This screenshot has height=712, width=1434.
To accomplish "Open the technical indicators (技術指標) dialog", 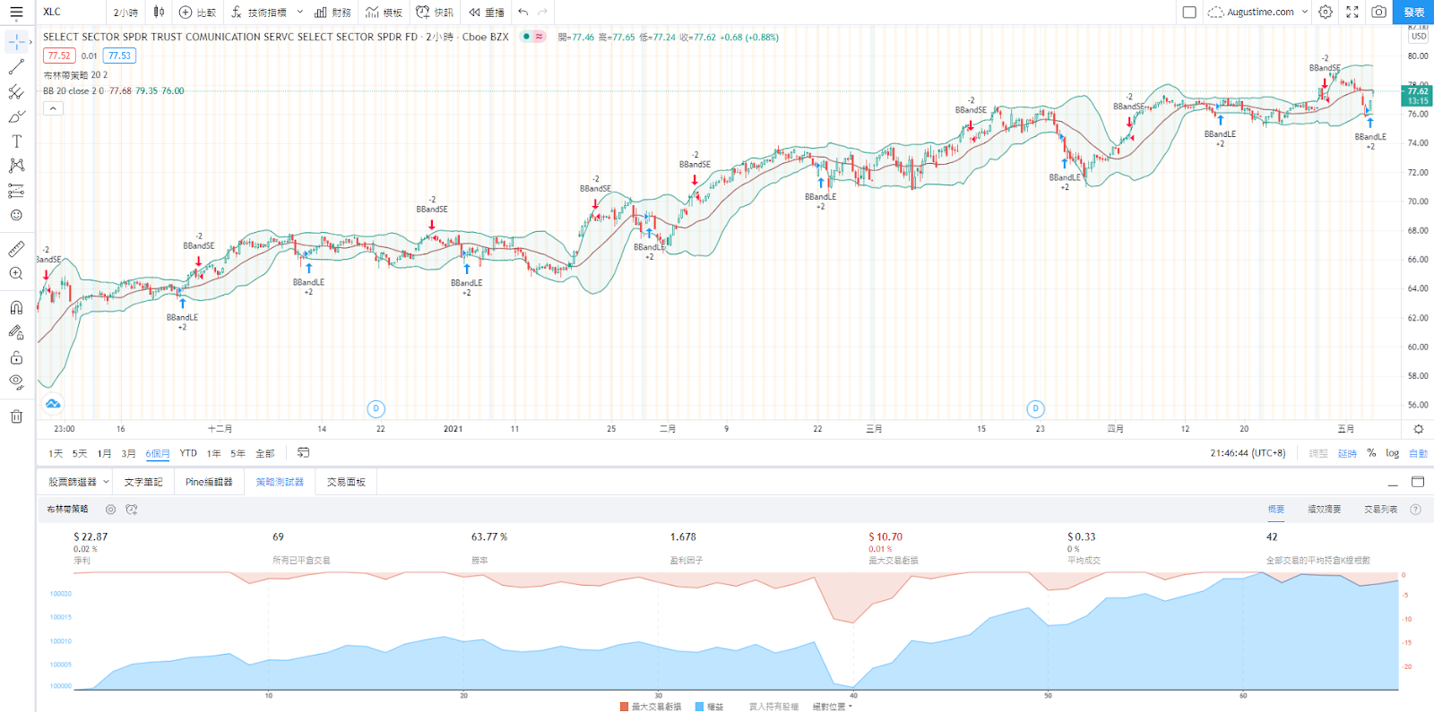I will (259, 12).
